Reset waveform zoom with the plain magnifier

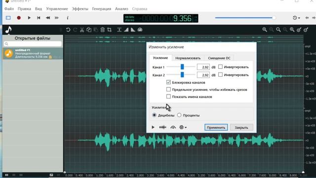[x=278, y=30]
